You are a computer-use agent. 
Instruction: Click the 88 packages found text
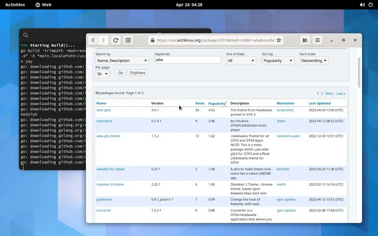pos(120,93)
